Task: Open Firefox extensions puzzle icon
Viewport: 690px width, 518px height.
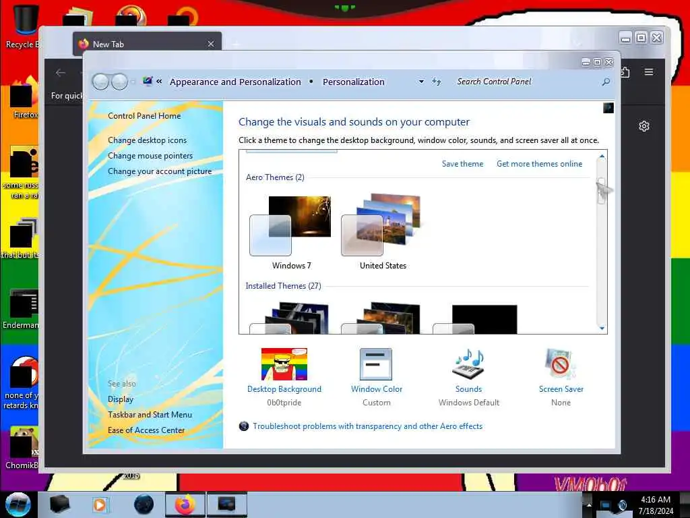Action: coord(625,71)
